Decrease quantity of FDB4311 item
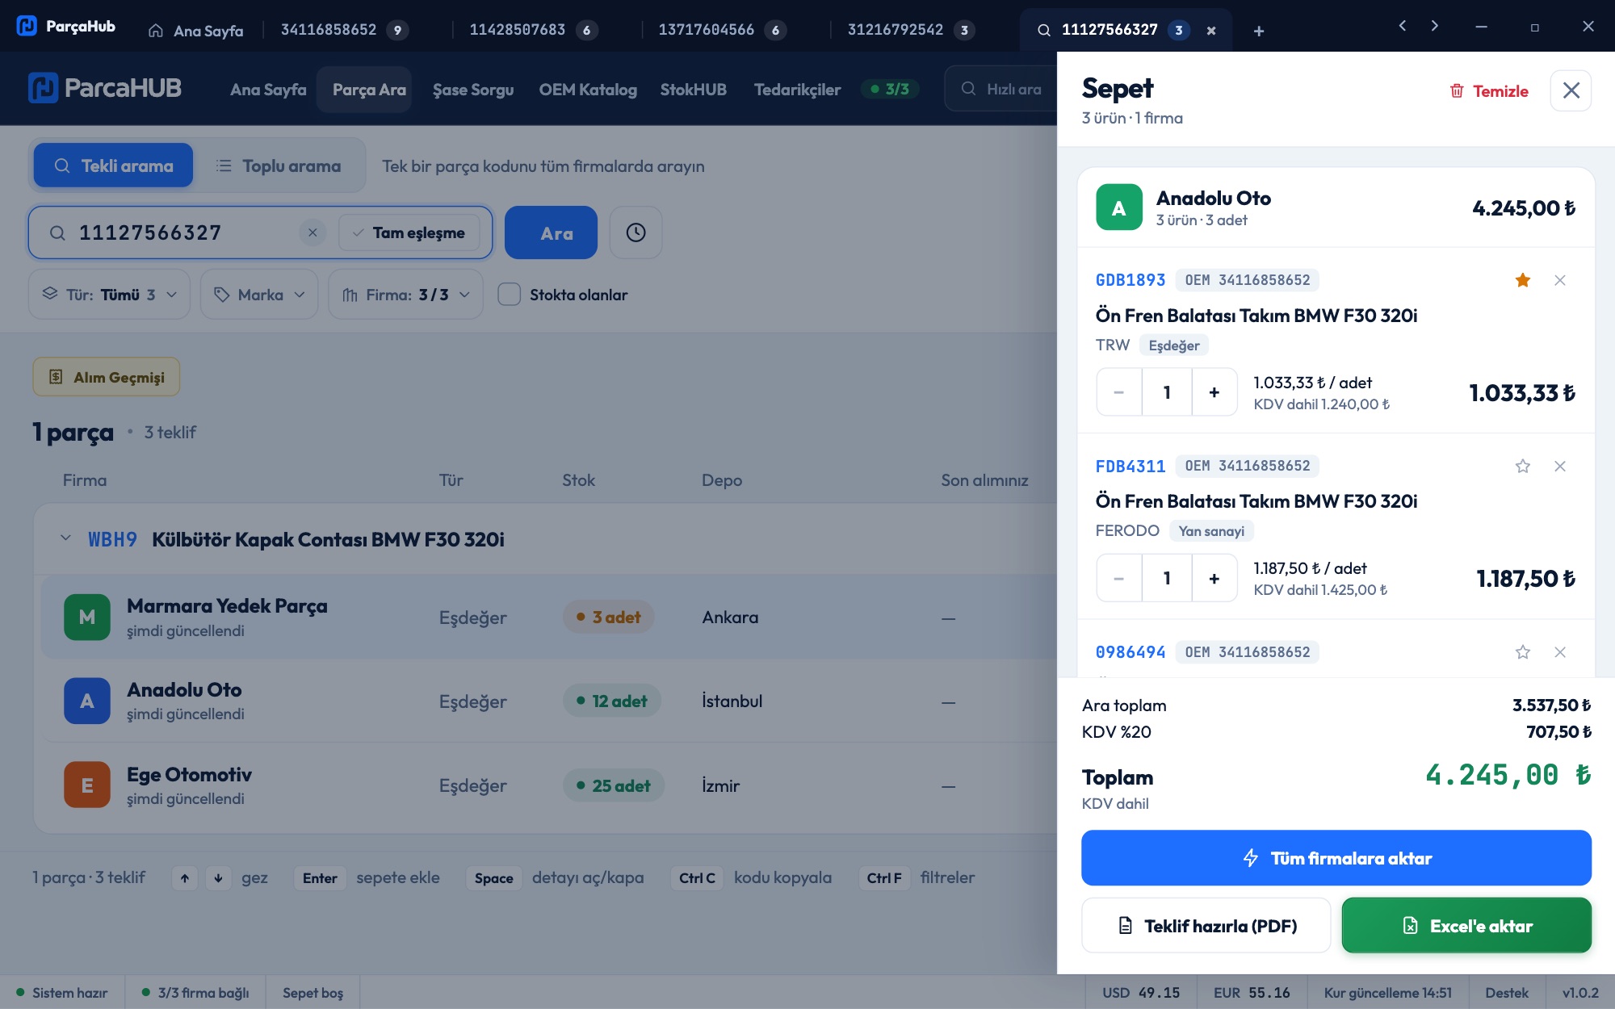The image size is (1615, 1009). coord(1118,578)
